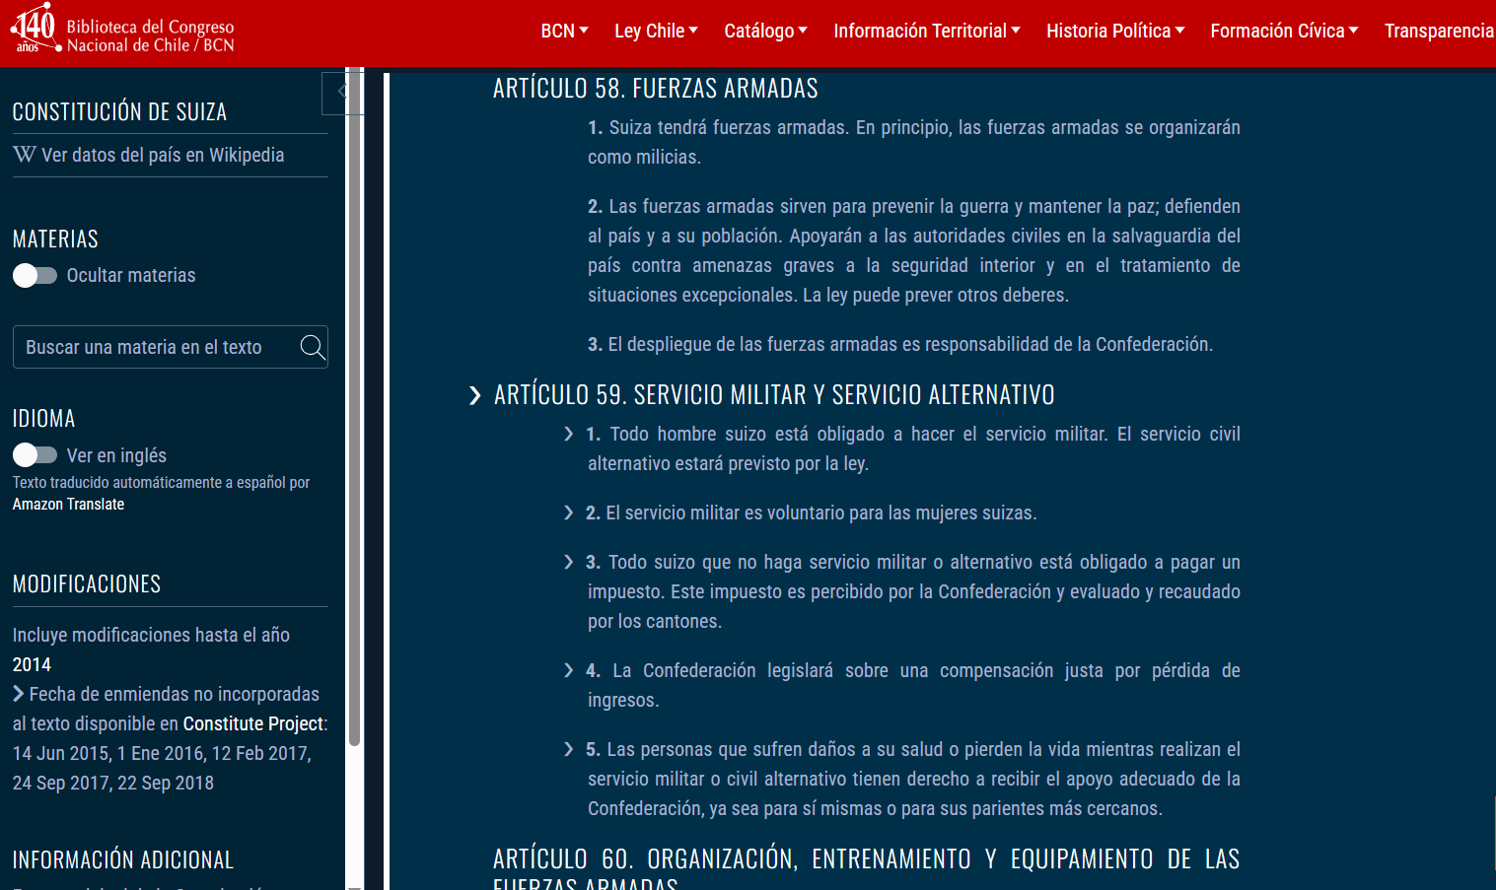This screenshot has width=1496, height=890.
Task: Expand chevron beside paragraph 3 about impuesto
Action: coord(569,562)
